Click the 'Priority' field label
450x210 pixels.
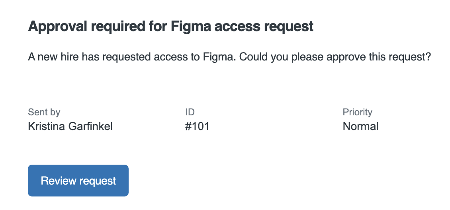click(357, 112)
